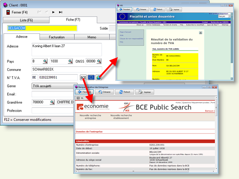Viewport: 239px width, 179px height.
Task: Click the EU flag VIES validation icon
Action: tap(91, 77)
